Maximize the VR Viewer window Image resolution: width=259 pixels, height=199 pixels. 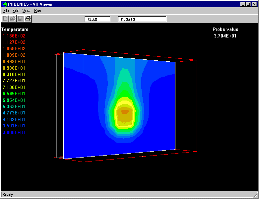tap(248, 4)
